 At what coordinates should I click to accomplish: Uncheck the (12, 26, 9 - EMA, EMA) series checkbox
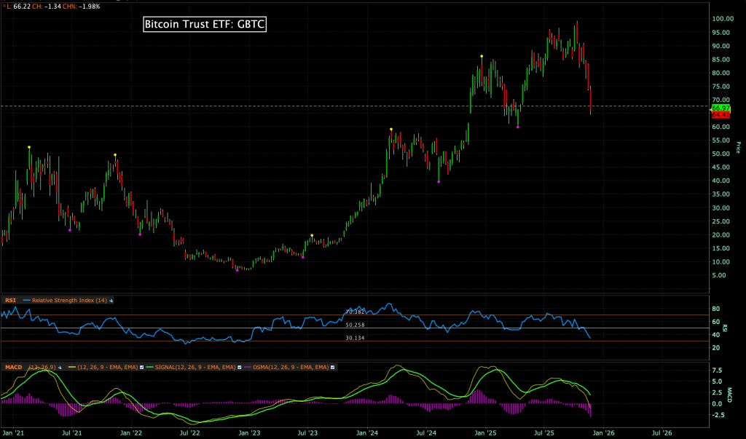click(142, 367)
